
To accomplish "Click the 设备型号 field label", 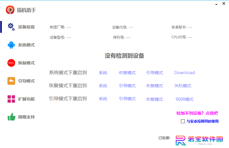I will click(x=57, y=37).
